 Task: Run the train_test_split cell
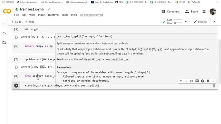tap(16, 85)
